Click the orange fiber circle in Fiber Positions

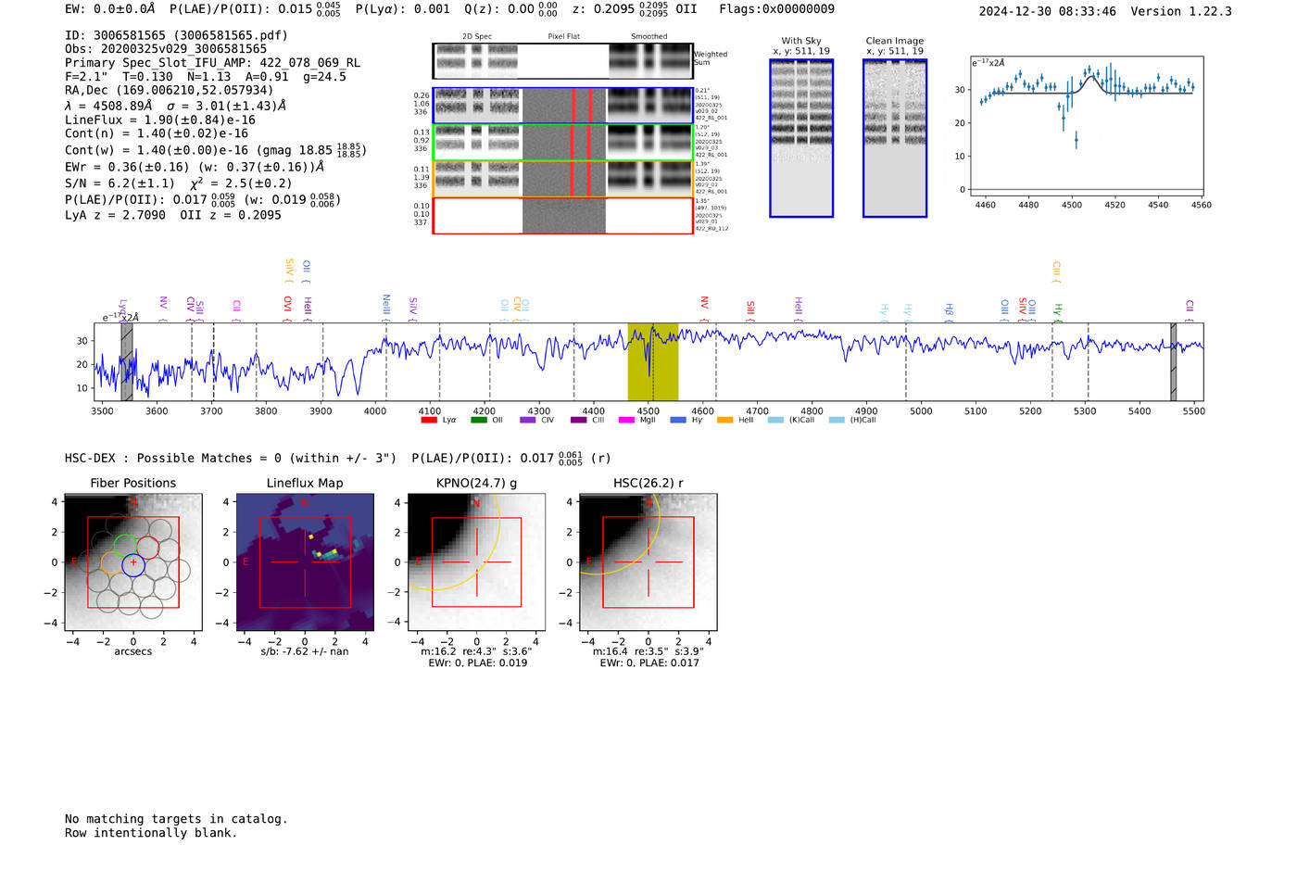point(111,564)
